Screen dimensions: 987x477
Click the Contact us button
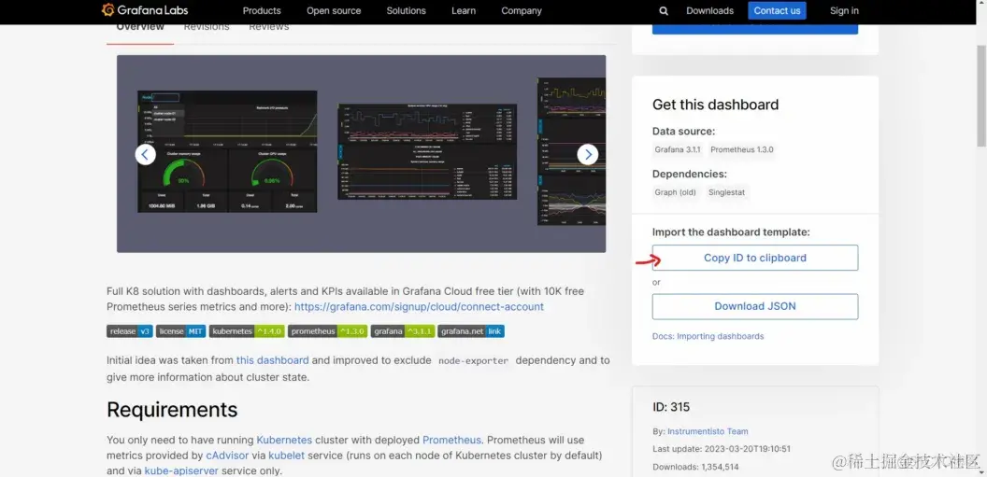777,10
